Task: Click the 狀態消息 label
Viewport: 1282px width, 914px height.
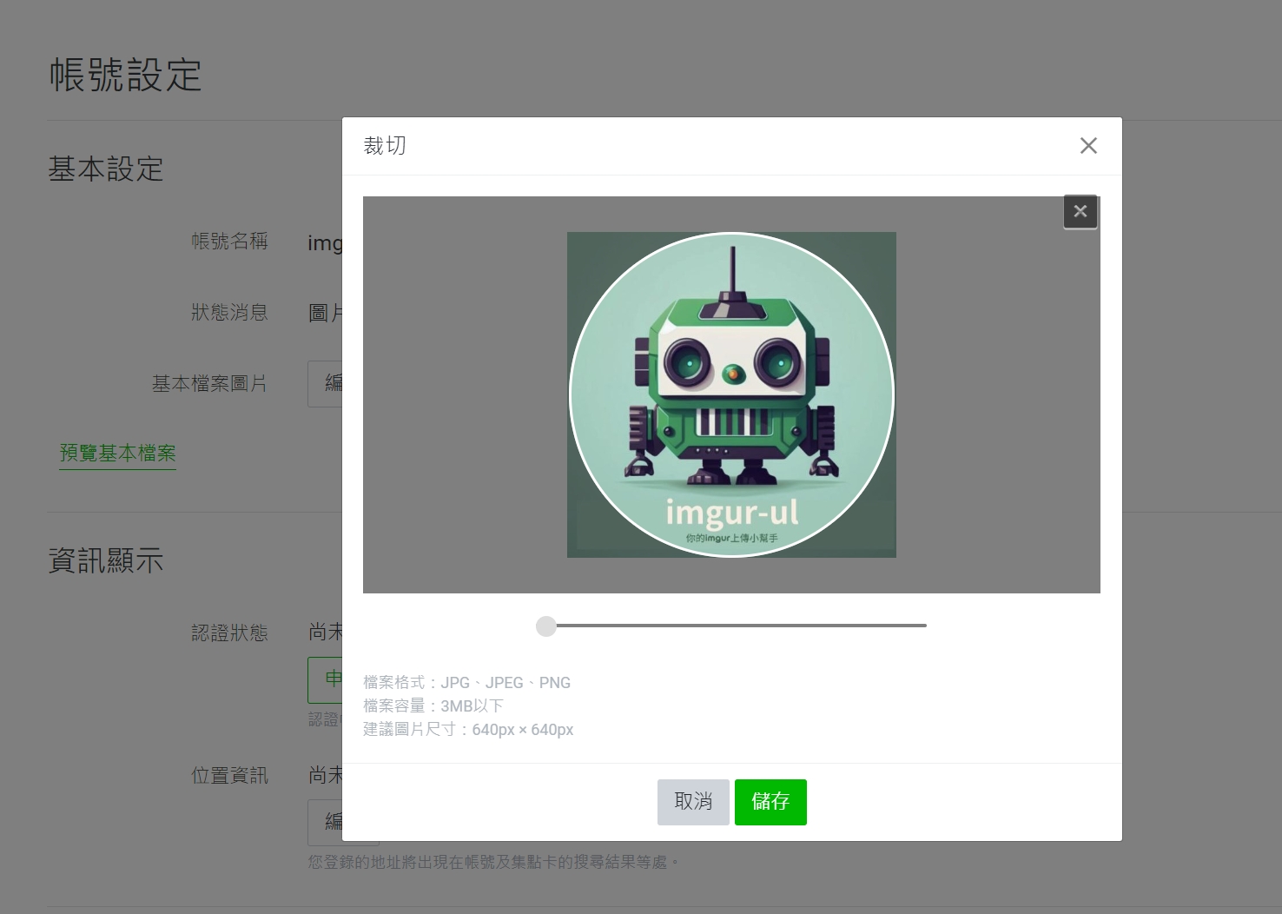Action: pos(229,313)
